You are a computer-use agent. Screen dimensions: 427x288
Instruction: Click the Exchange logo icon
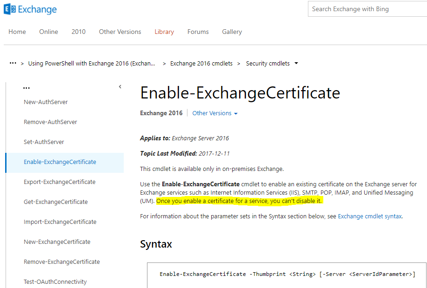pyautogui.click(x=9, y=9)
